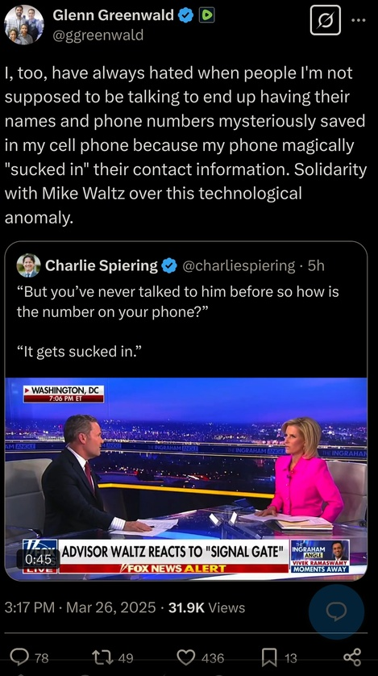Open the quoted tweet text by Charlie Spiering

[x=178, y=322]
